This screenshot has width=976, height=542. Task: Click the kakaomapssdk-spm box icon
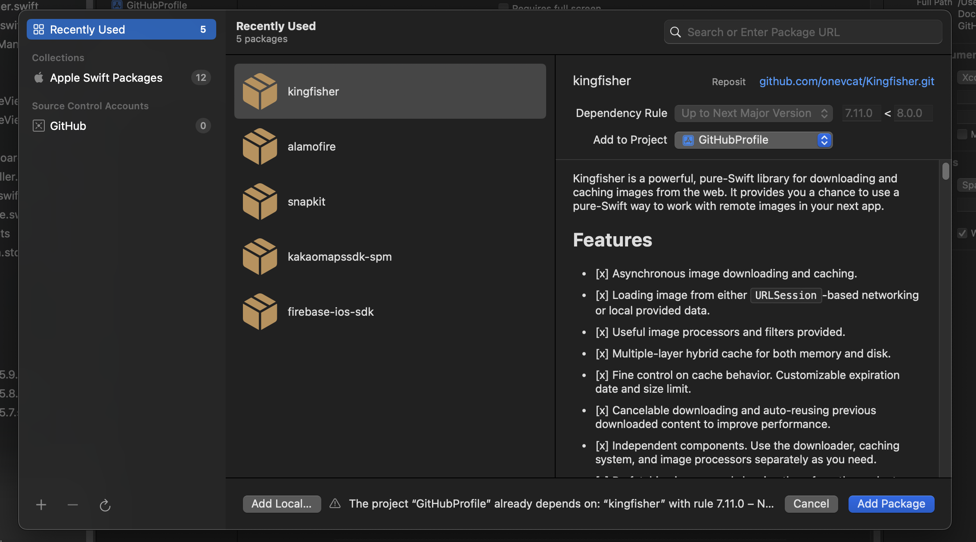260,256
